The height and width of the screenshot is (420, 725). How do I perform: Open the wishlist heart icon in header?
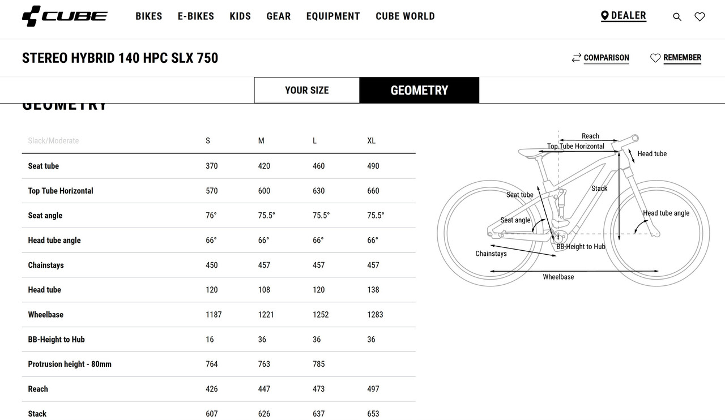click(x=700, y=17)
